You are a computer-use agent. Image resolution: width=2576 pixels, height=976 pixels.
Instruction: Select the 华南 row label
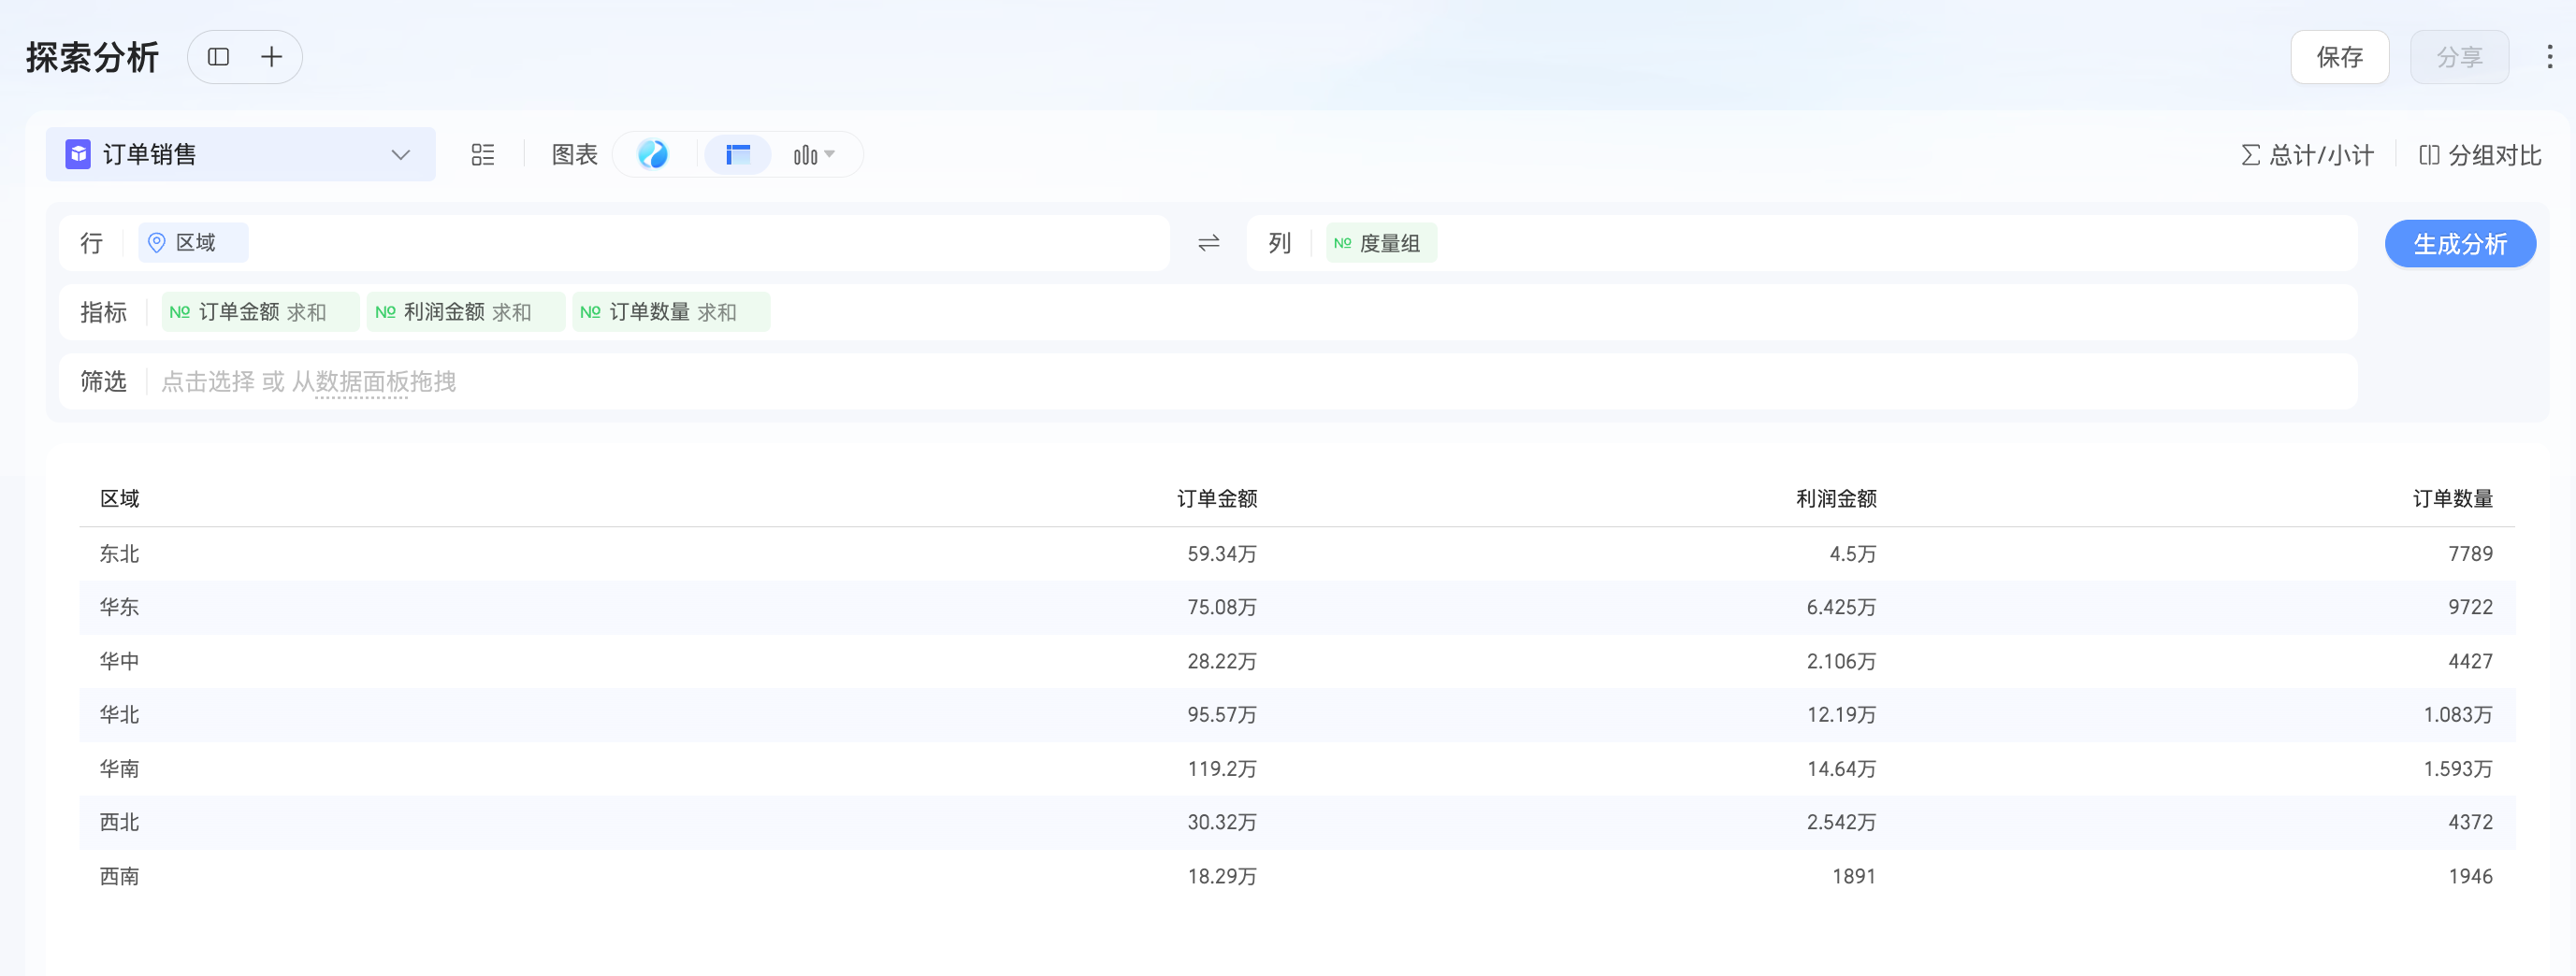(120, 769)
